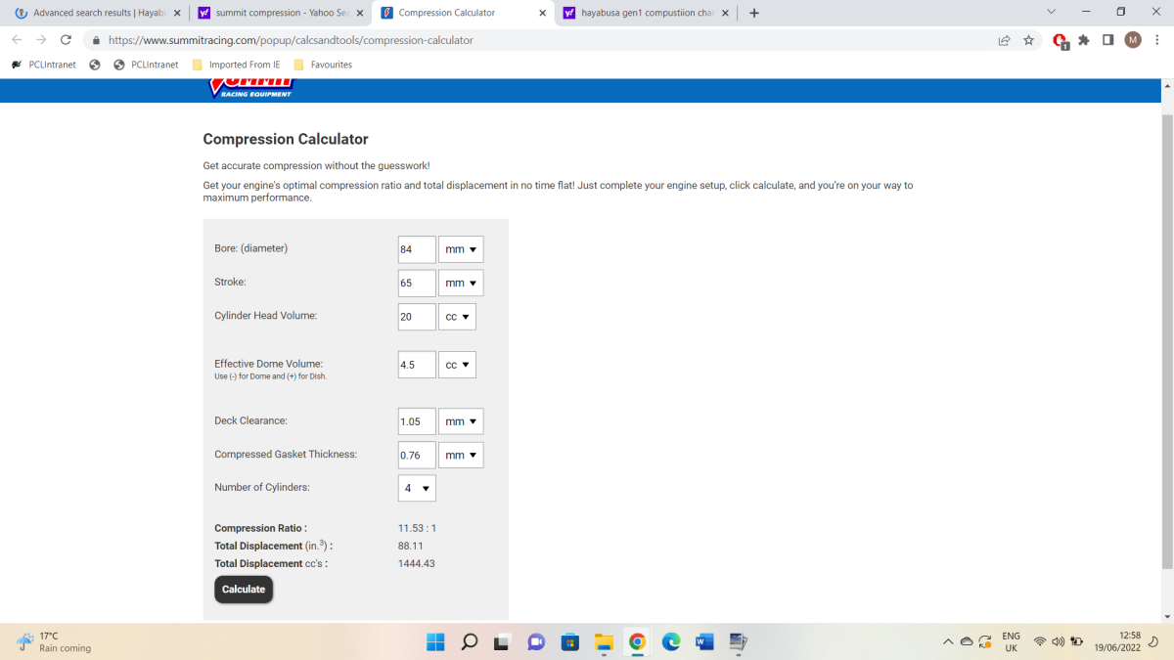Open Chrome from the taskbar
1174x660 pixels.
[x=637, y=642]
